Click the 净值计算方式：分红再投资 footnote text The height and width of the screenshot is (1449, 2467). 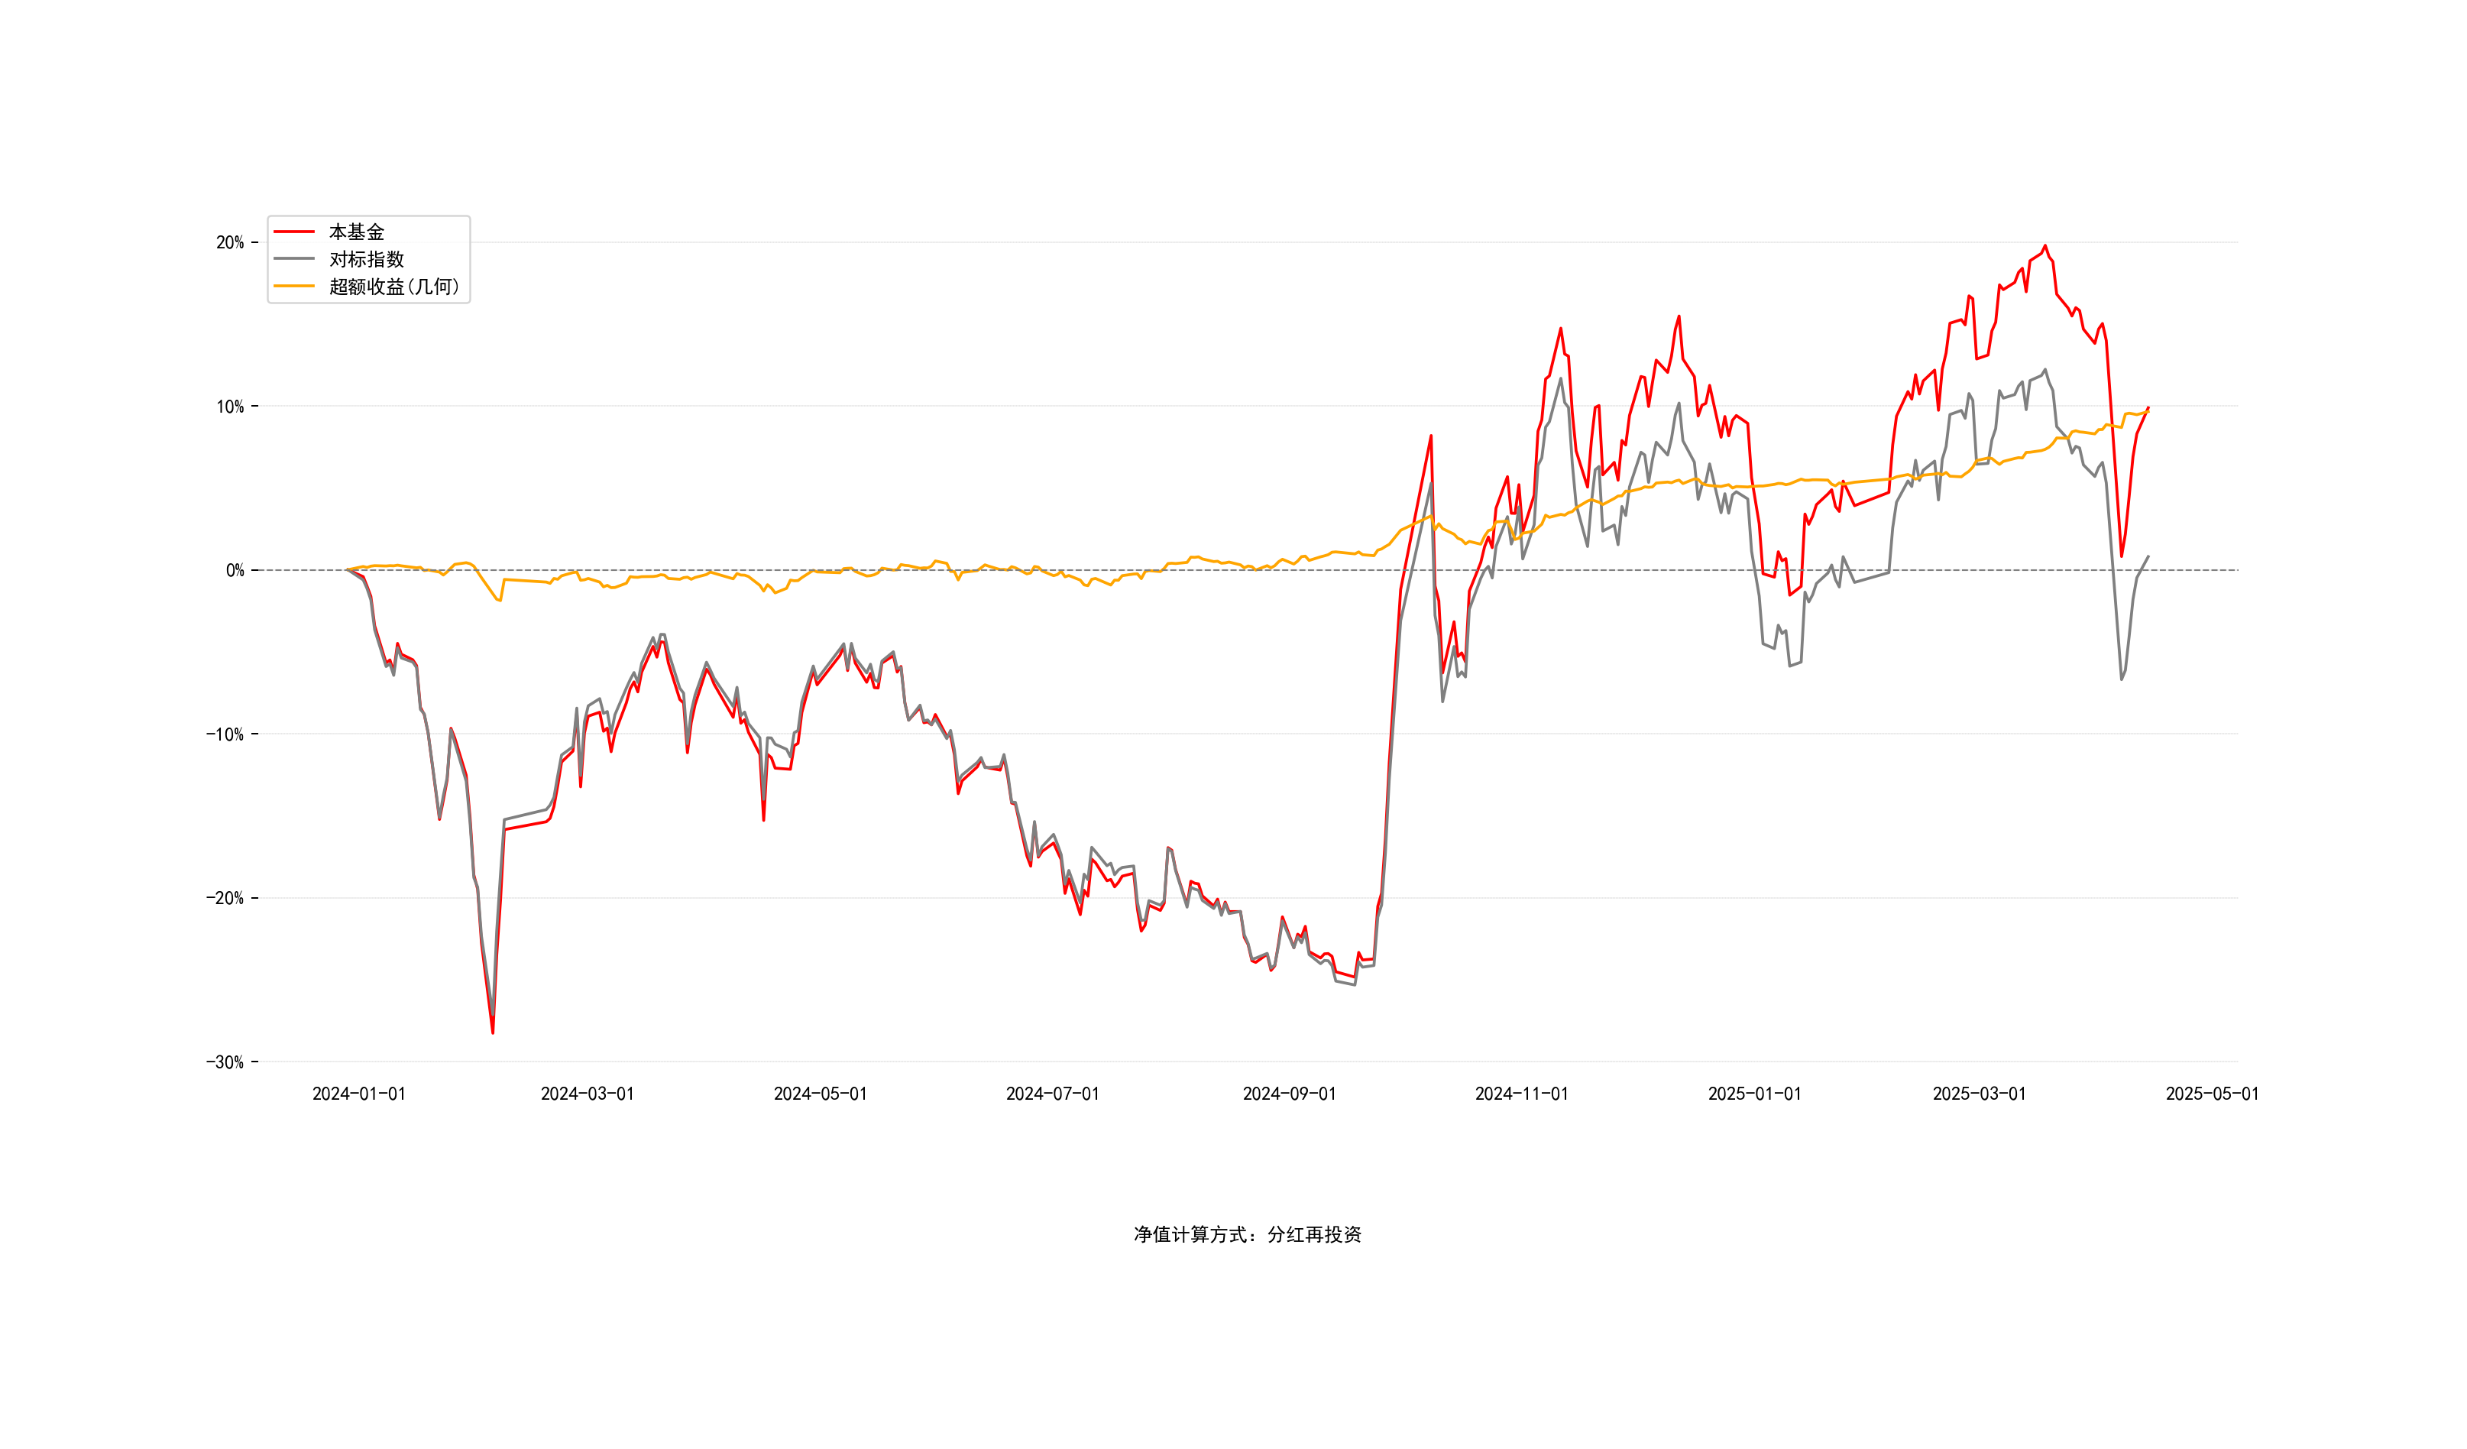(x=1247, y=1234)
